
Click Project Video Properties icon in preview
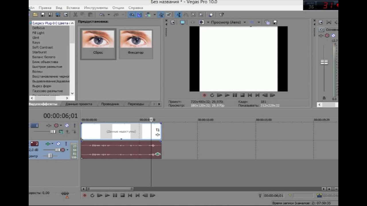173,22
